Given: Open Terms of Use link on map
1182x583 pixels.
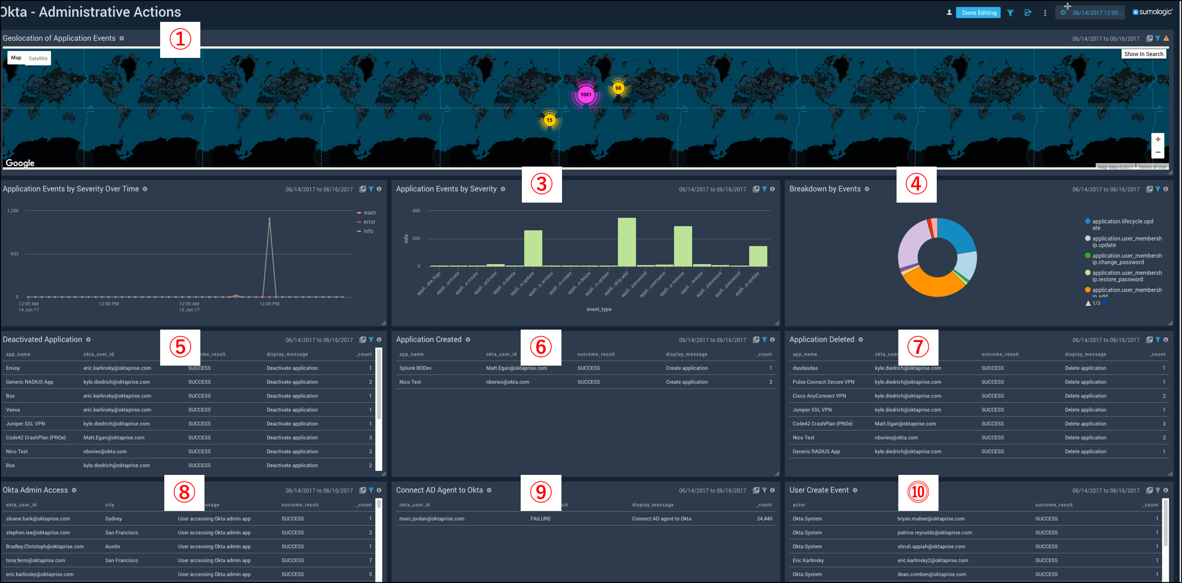Looking at the screenshot, I should (1152, 167).
